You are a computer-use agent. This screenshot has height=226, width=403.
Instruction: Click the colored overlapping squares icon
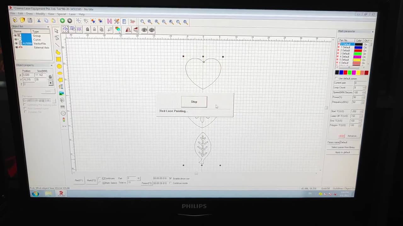coord(118,30)
